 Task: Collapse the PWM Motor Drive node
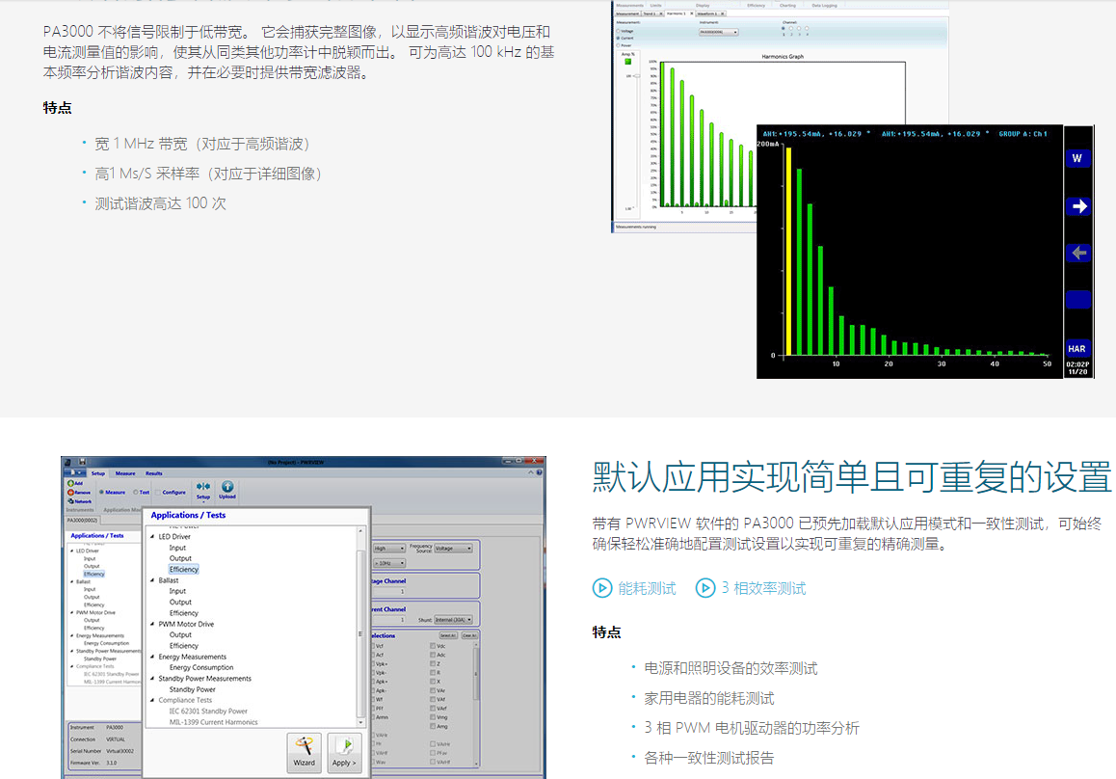click(x=152, y=624)
